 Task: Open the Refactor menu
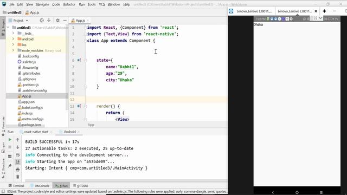[x=69, y=4]
